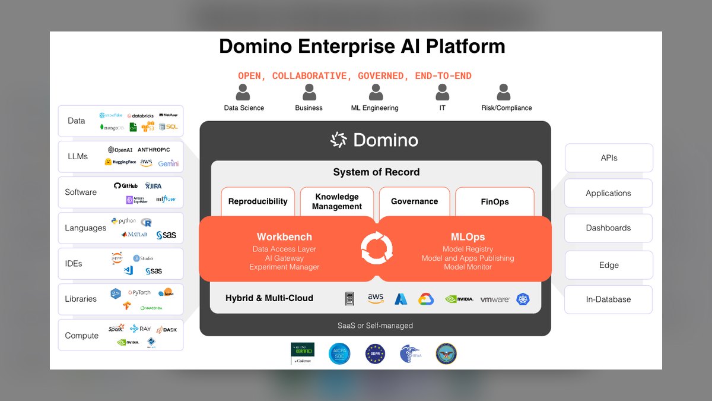Click the In-Database output box
Image resolution: width=712 pixels, height=401 pixels.
pyautogui.click(x=609, y=300)
